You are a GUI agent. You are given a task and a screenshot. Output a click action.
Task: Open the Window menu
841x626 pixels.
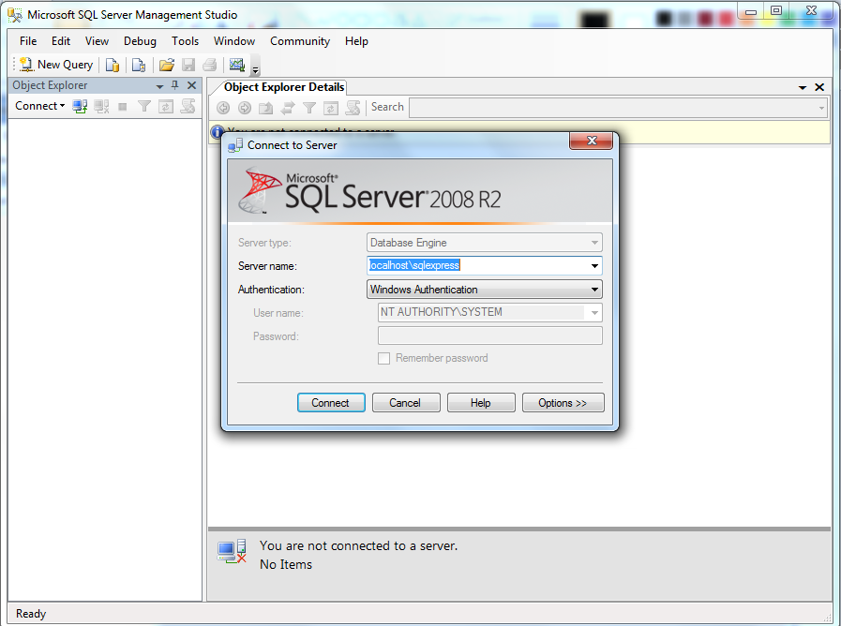click(234, 41)
